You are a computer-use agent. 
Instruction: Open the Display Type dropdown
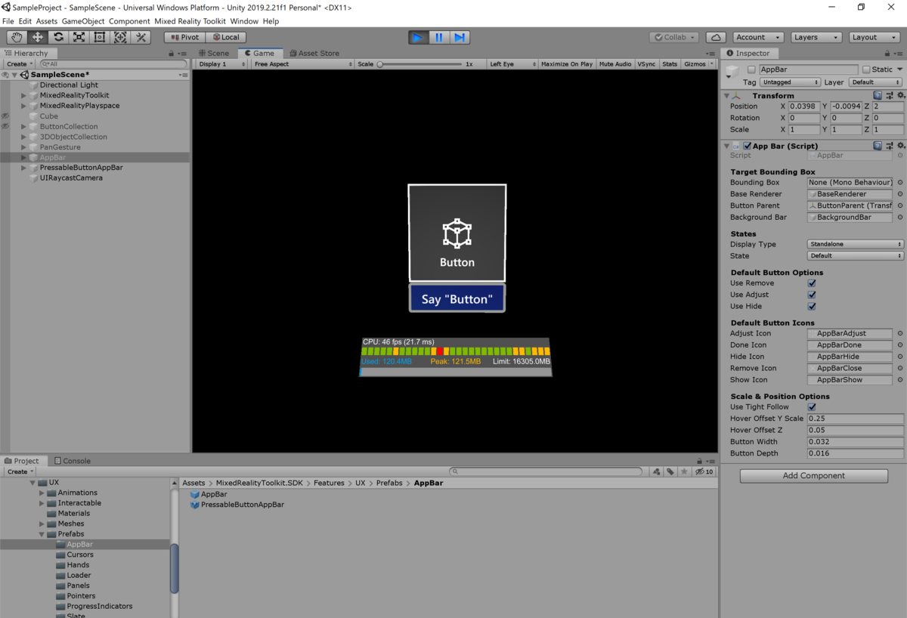pyautogui.click(x=856, y=244)
